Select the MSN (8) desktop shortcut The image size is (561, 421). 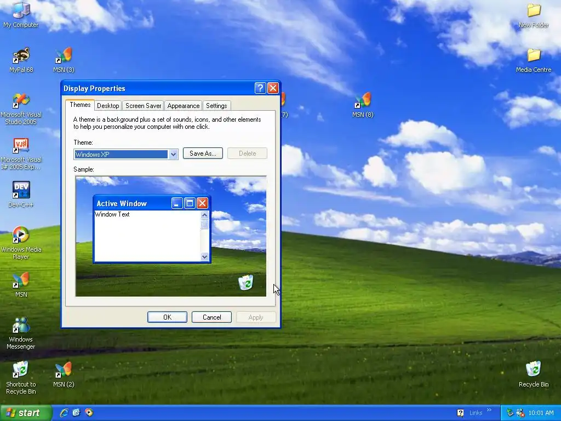(363, 105)
